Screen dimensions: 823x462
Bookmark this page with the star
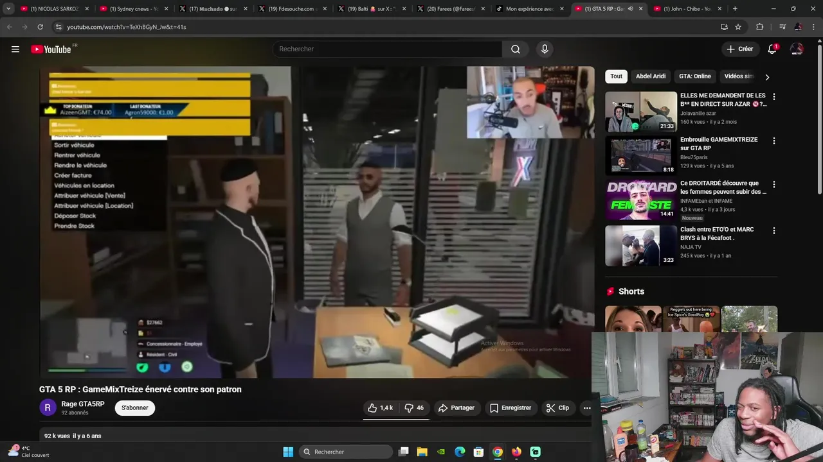pos(738,27)
